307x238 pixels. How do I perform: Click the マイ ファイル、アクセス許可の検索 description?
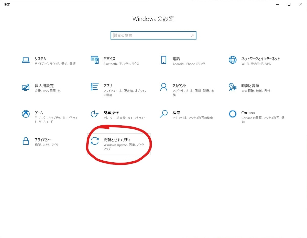click(193, 118)
